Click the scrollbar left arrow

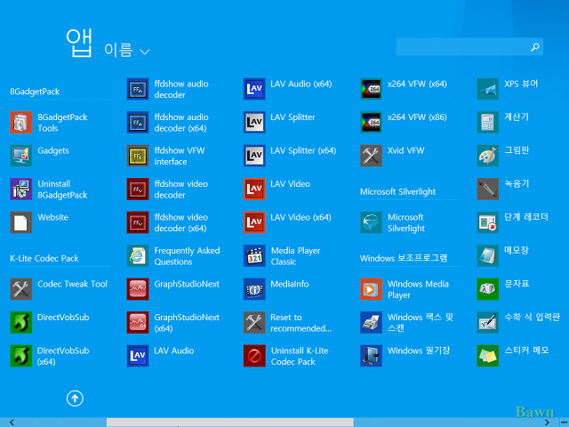(12, 423)
